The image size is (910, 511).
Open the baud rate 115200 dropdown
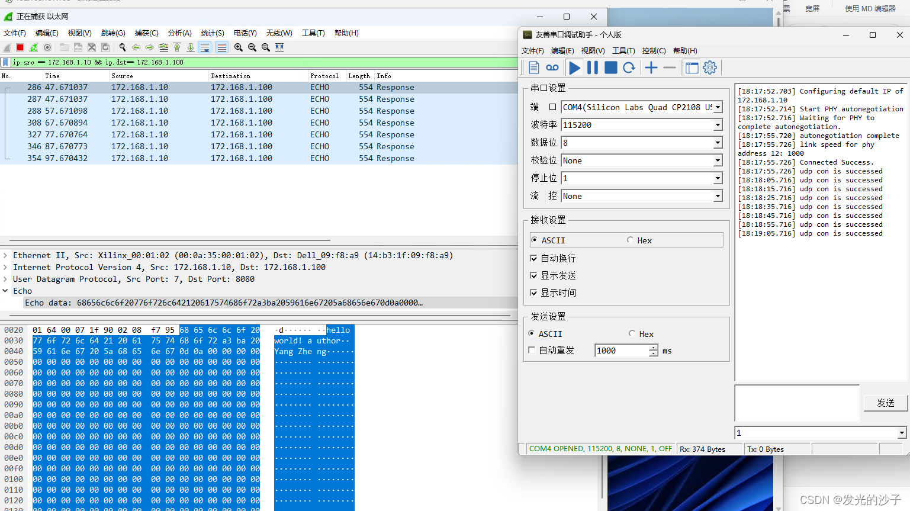[718, 125]
